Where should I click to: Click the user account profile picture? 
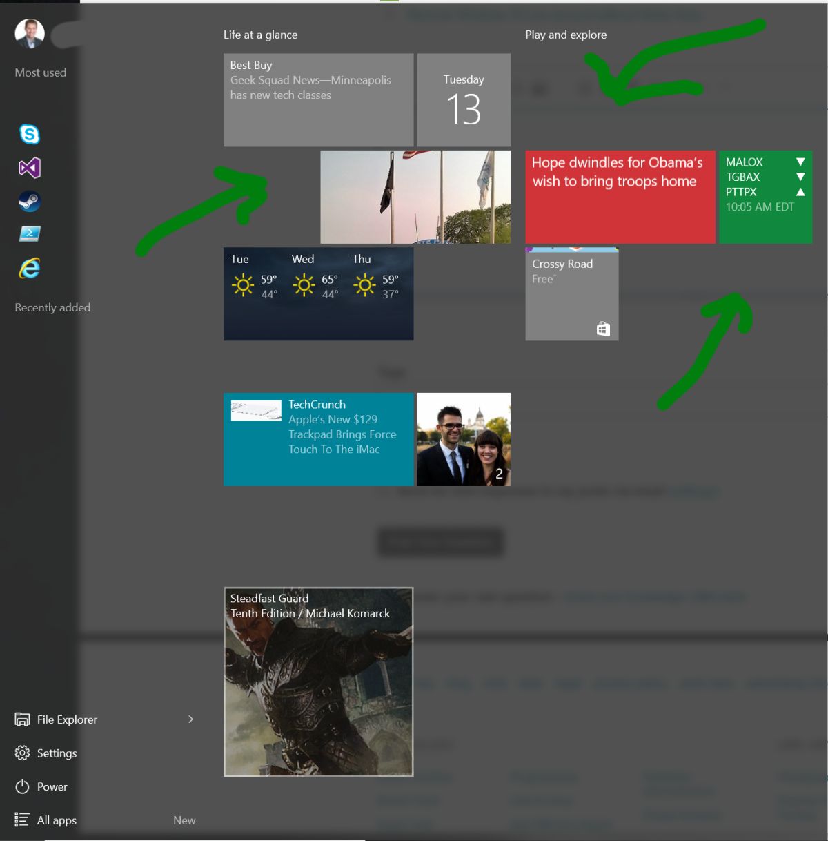coord(30,33)
